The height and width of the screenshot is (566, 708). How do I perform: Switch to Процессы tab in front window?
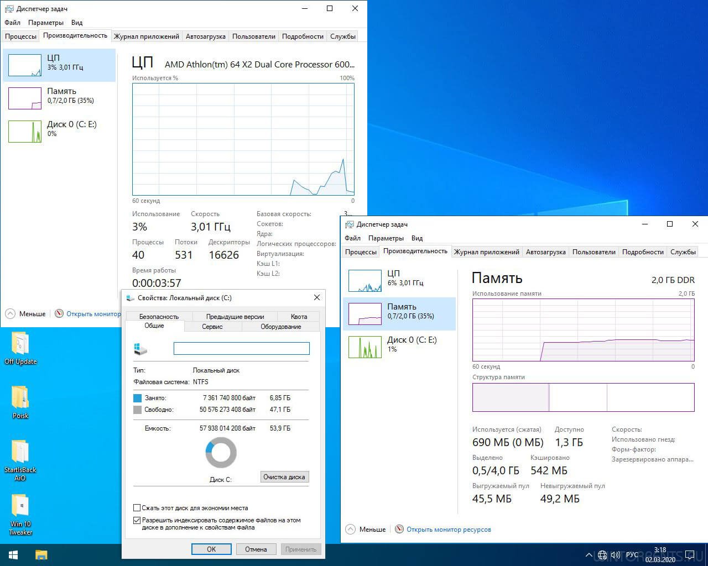click(361, 252)
